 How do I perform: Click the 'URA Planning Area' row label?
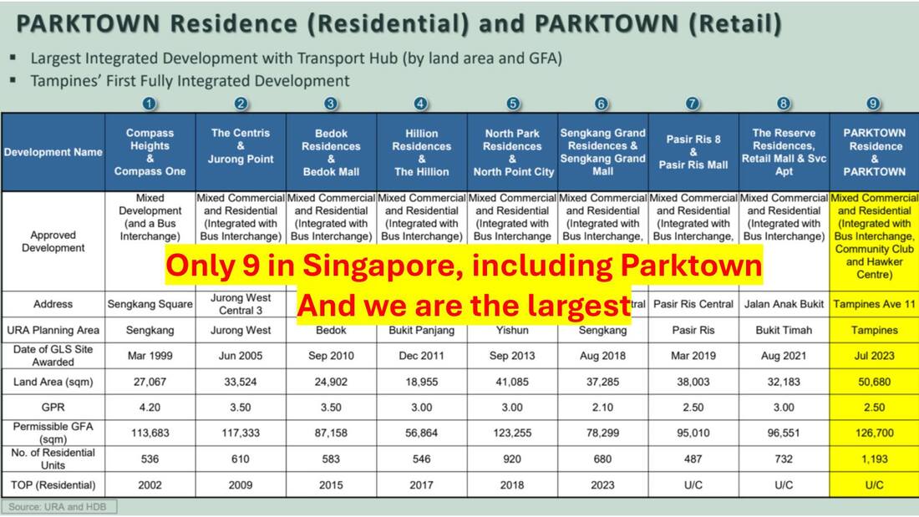pyautogui.click(x=53, y=330)
